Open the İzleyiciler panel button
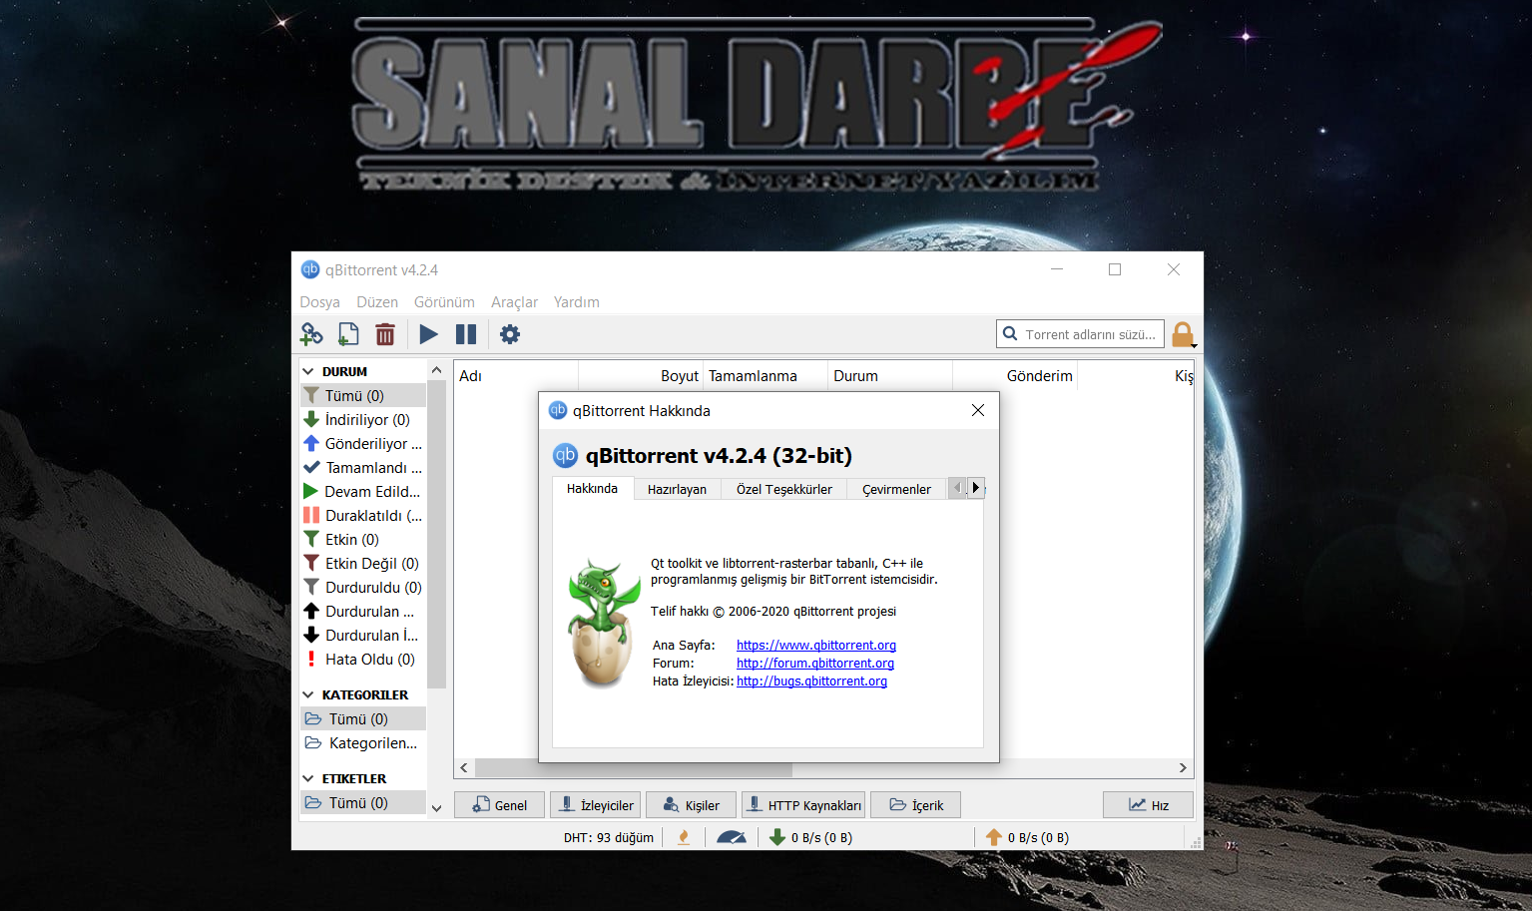 [x=596, y=805]
